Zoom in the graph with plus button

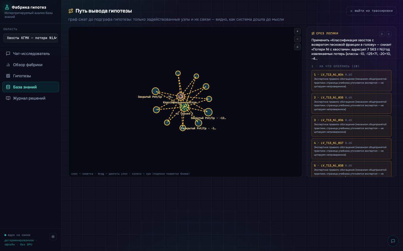click(298, 31)
